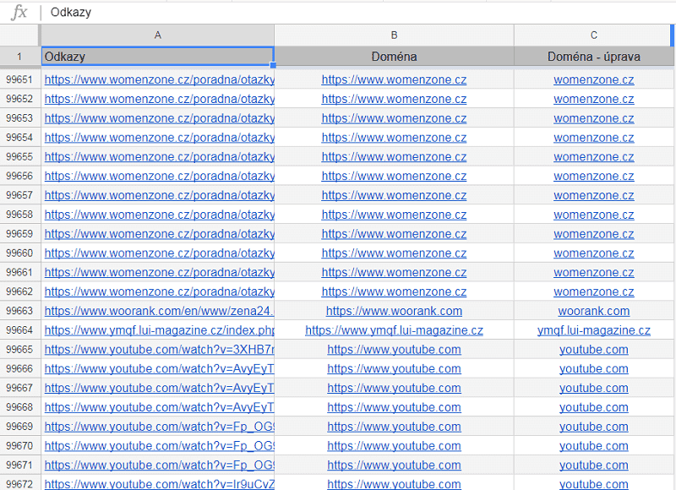676x490 pixels.
Task: Open womenzone.cz link in row 99657 column C
Action: coord(593,195)
